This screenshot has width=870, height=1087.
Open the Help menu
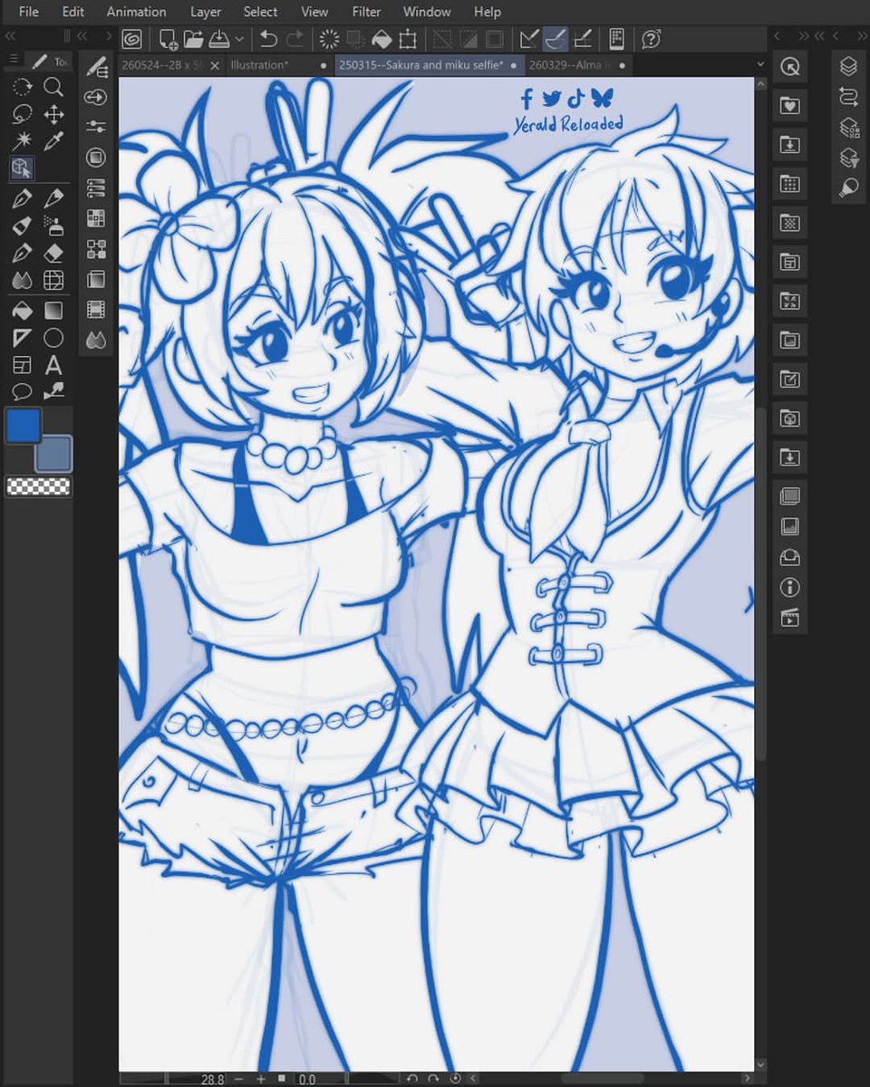click(x=488, y=12)
